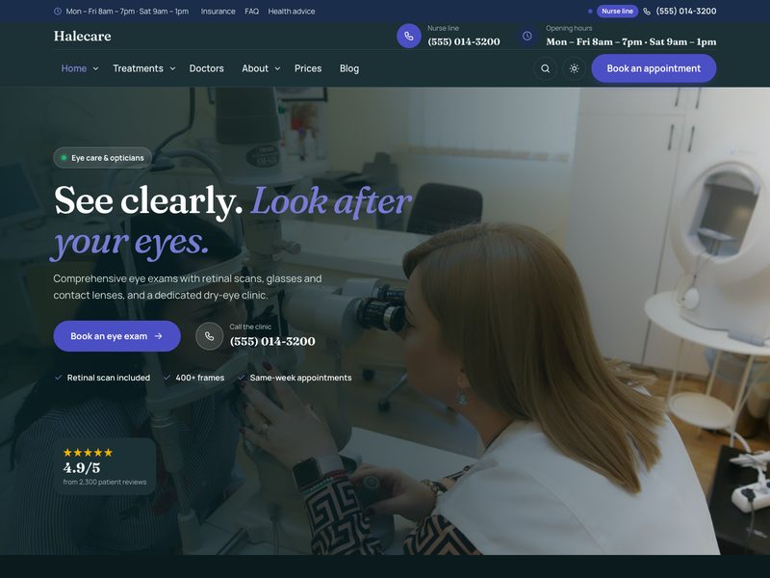The image size is (770, 578).
Task: Expand the Treatments dropdown chevron
Action: pos(172,68)
